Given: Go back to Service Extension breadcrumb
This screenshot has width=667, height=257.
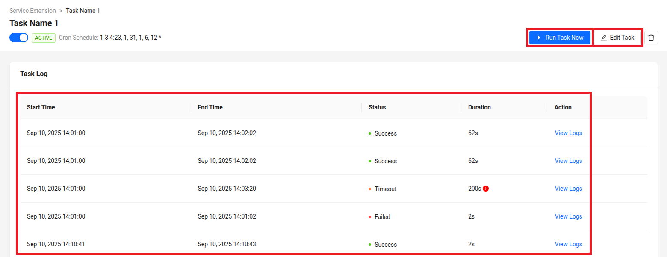Looking at the screenshot, I should (x=32, y=11).
